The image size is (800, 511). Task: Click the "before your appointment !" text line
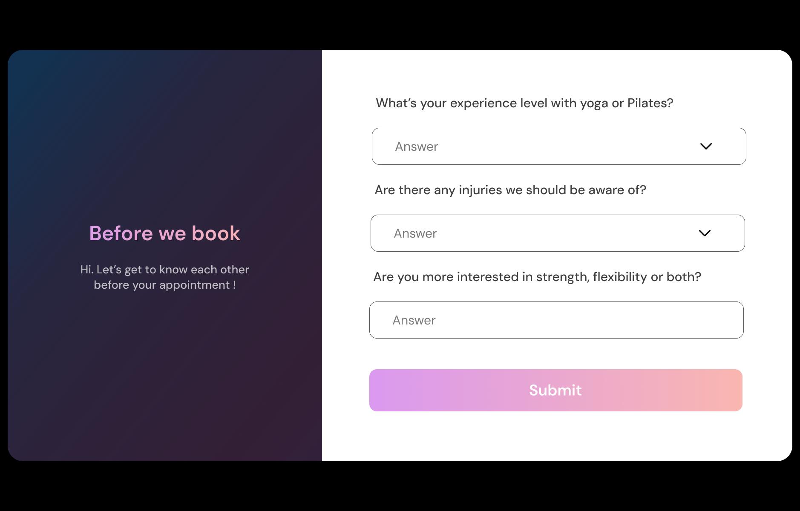click(x=164, y=285)
